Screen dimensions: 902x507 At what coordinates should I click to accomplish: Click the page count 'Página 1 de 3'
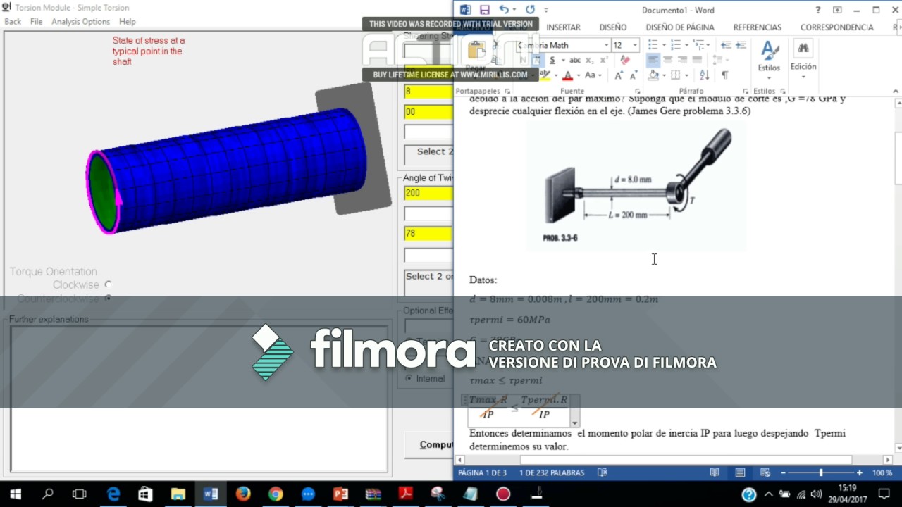(483, 473)
